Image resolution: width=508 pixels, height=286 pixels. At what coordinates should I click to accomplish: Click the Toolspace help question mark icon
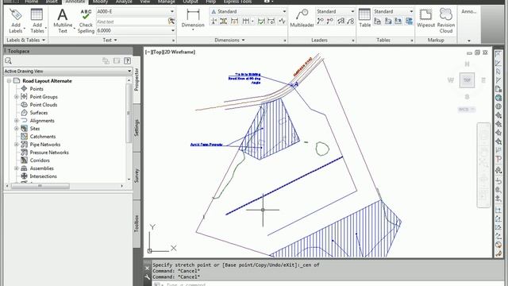127,60
